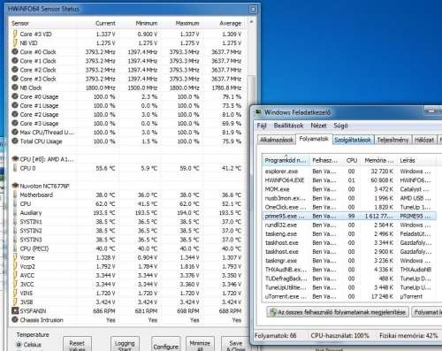
Task: Switch to the Folyamatok tab
Action: tap(314, 139)
